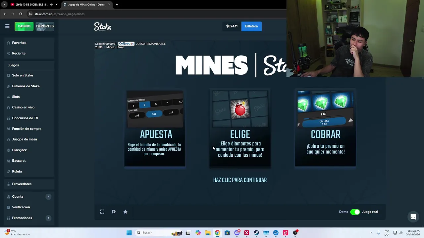Switch to the DEPORTES tab

click(x=45, y=26)
